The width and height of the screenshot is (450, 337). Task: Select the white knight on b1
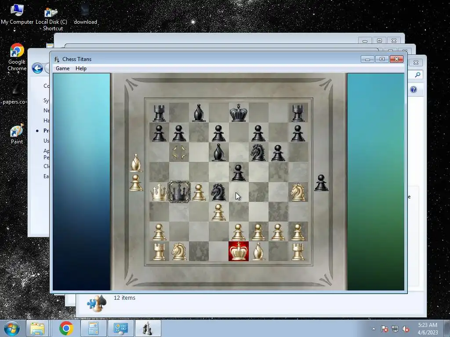tap(179, 251)
